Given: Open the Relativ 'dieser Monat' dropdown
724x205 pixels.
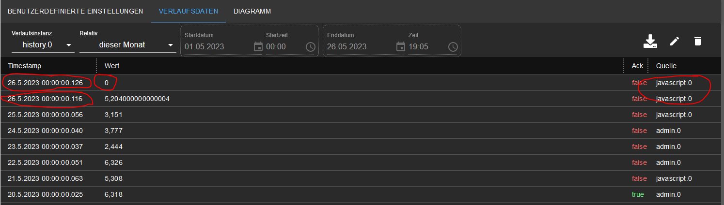Looking at the screenshot, I should click(127, 45).
